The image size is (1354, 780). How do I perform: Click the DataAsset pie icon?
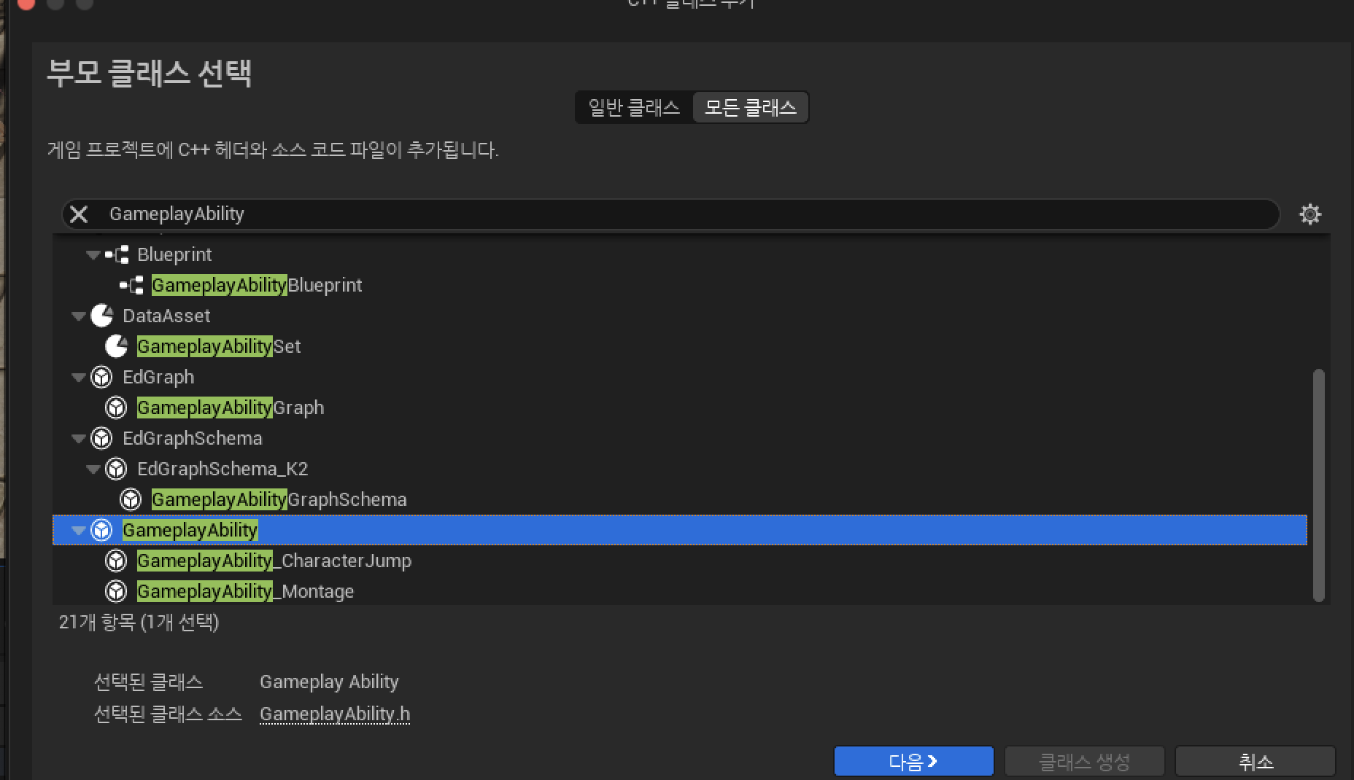pos(101,316)
